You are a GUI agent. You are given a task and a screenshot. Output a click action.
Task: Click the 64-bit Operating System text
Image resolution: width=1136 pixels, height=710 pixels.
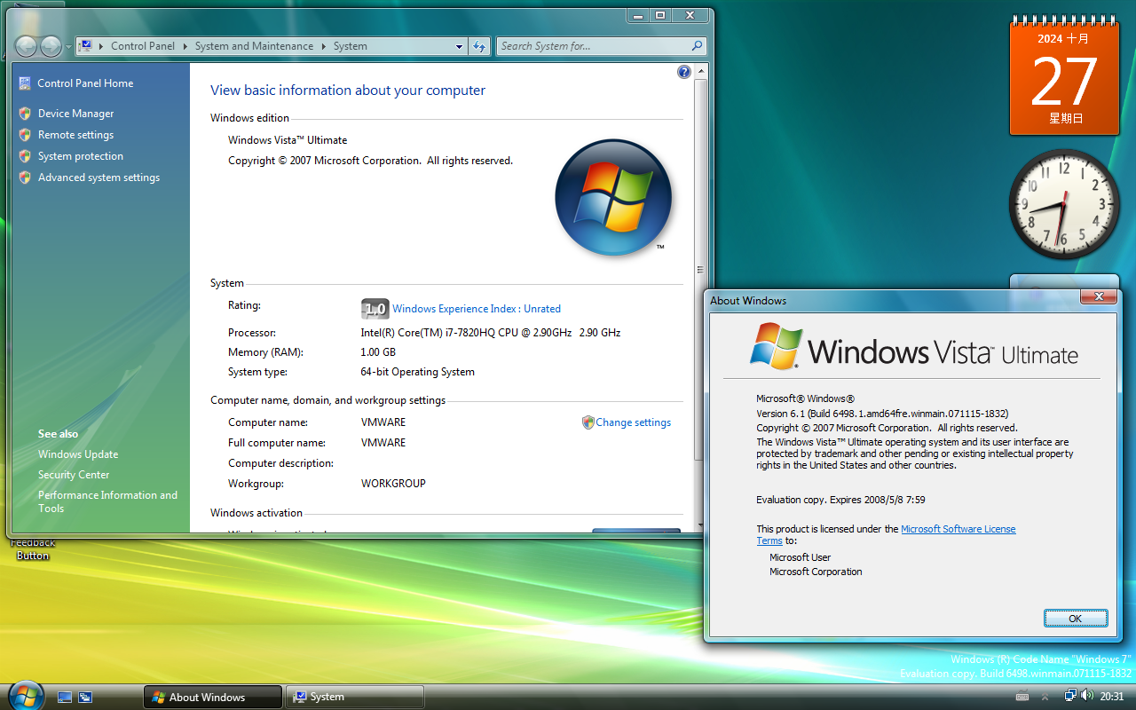coord(418,372)
